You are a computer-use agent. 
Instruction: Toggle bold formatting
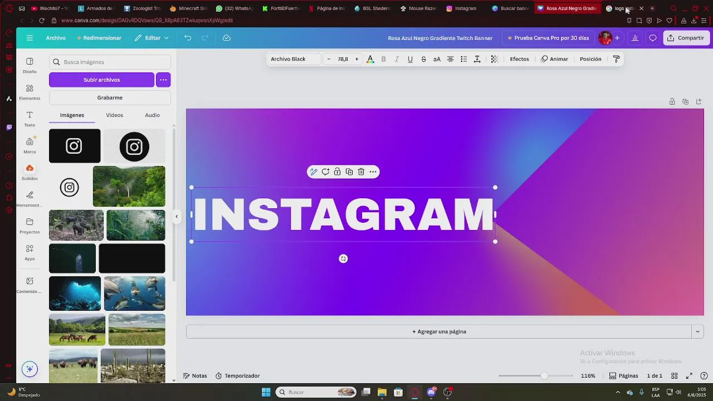click(x=383, y=59)
